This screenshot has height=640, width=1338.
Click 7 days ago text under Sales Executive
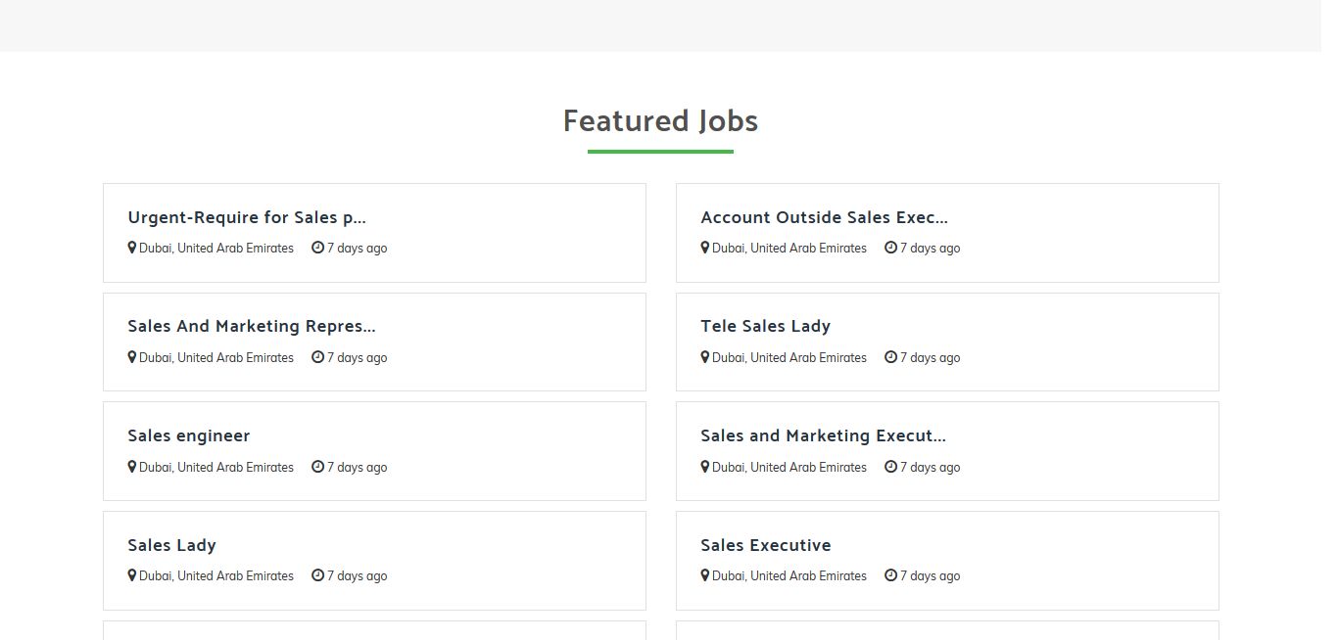point(930,575)
